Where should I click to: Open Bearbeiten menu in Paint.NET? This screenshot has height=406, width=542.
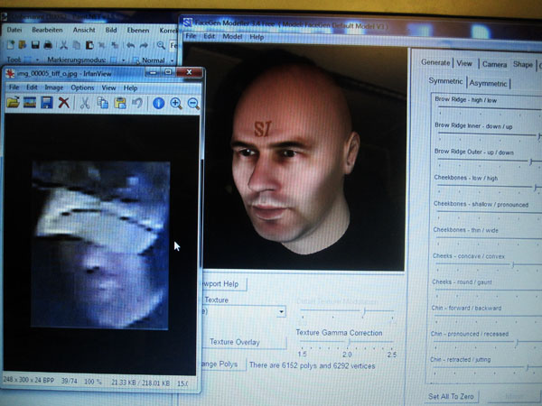47,30
